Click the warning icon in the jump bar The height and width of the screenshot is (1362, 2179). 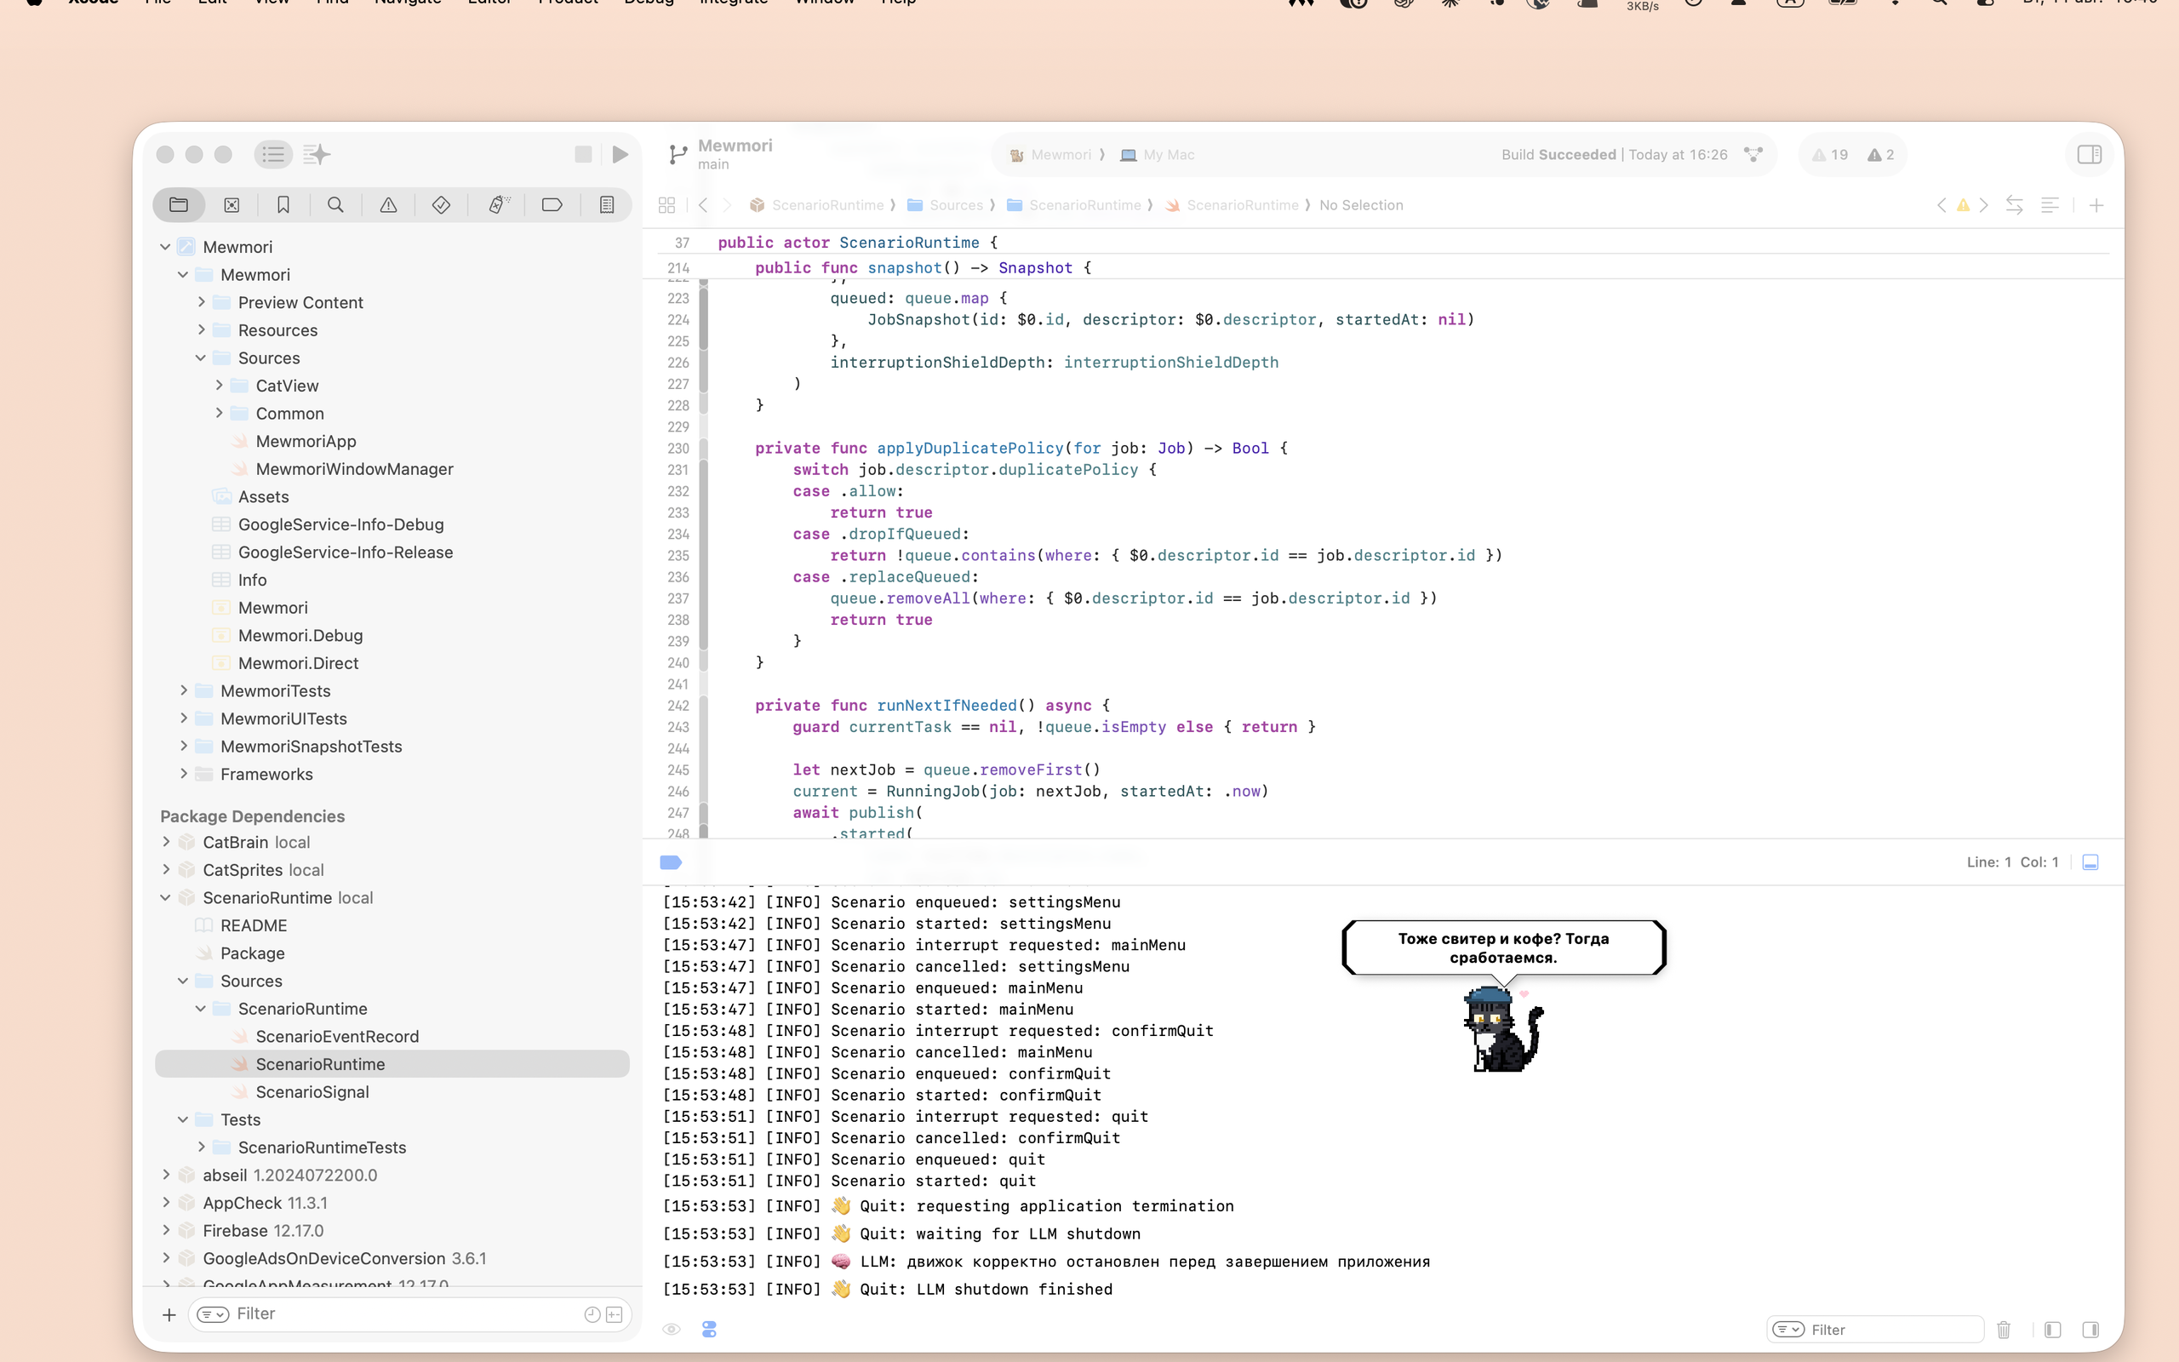[1963, 205]
